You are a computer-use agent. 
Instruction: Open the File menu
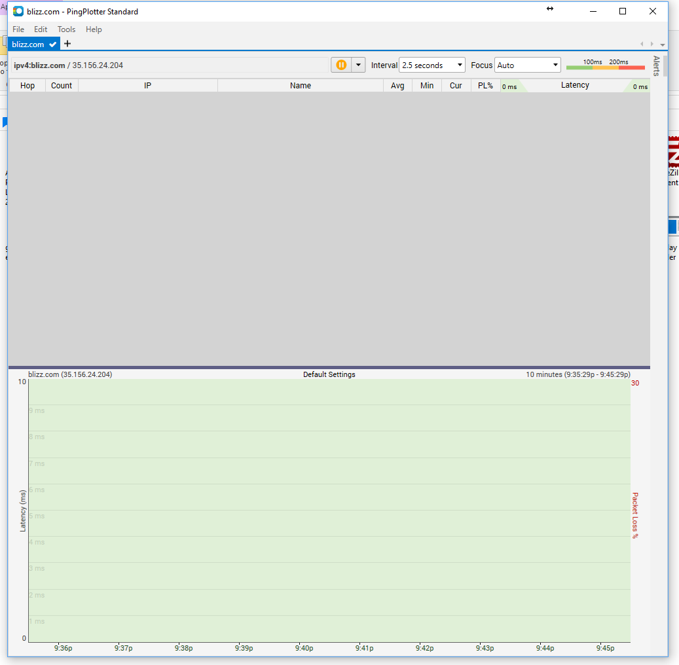click(x=18, y=29)
